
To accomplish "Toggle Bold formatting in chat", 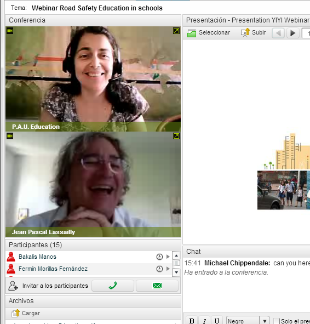I will [x=192, y=320].
